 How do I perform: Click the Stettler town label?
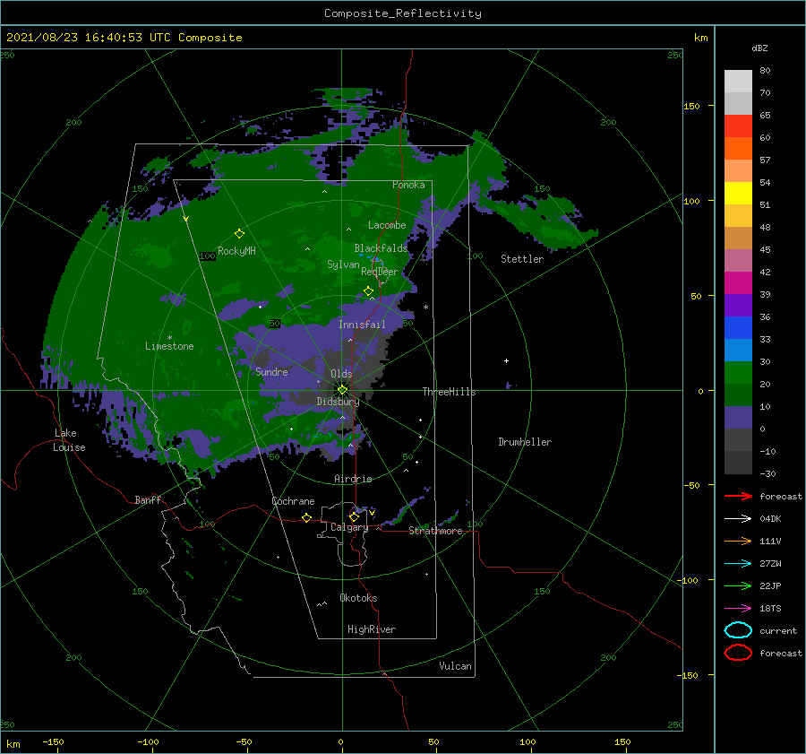pyautogui.click(x=522, y=259)
